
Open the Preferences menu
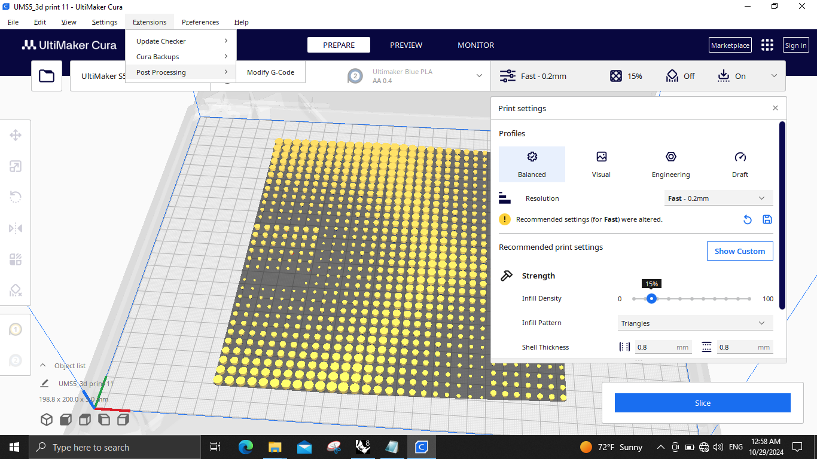tap(200, 22)
